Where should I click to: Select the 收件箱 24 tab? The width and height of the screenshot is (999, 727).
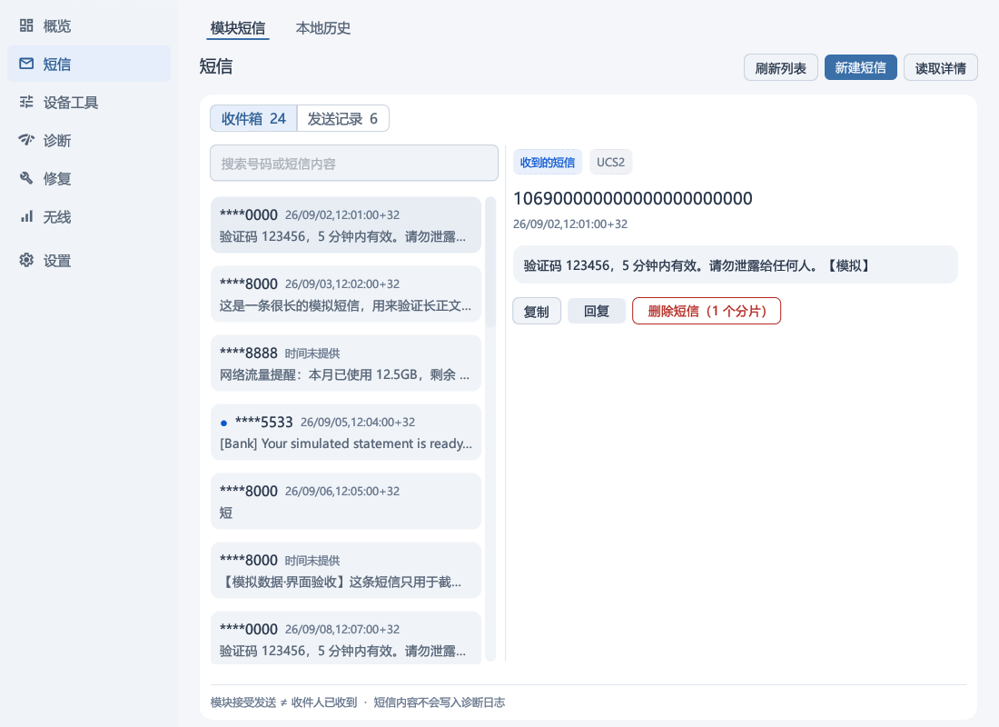click(253, 119)
